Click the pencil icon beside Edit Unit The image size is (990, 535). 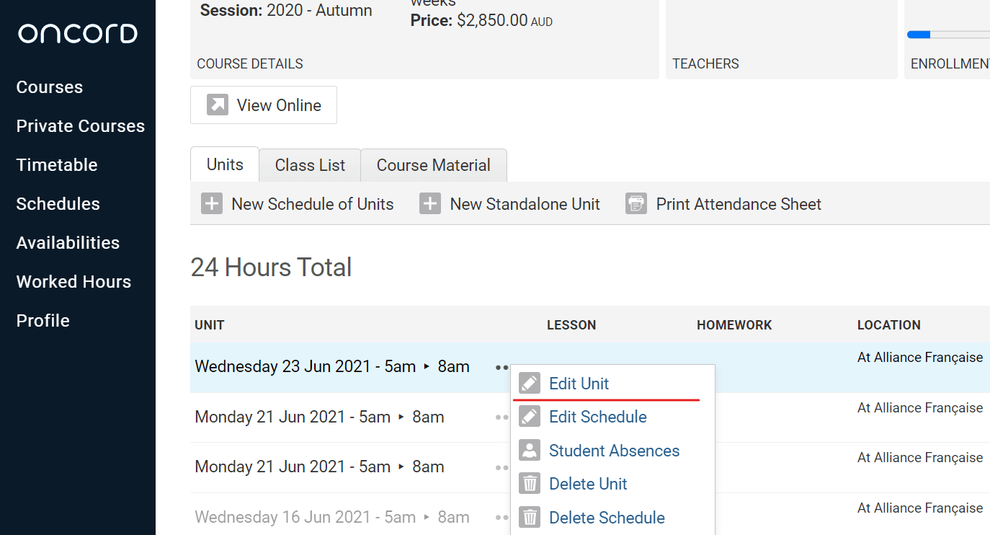click(530, 384)
